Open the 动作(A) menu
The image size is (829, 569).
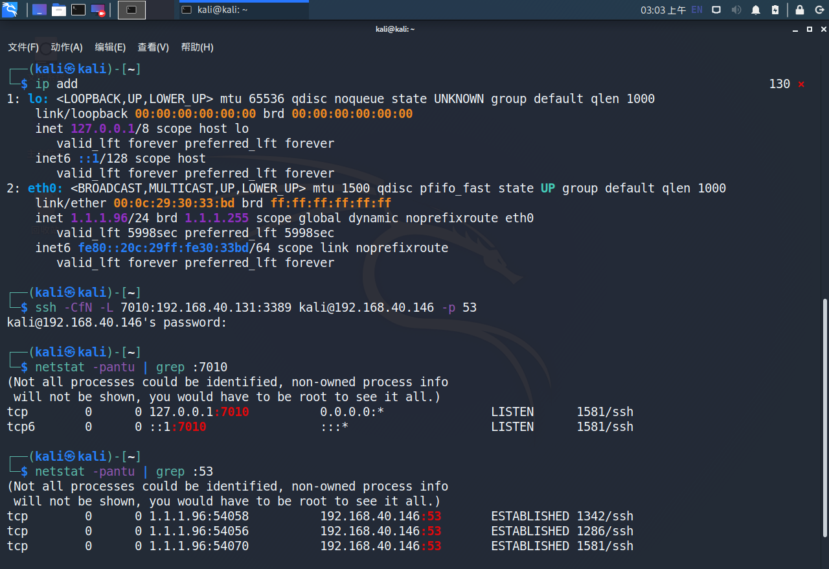[67, 47]
